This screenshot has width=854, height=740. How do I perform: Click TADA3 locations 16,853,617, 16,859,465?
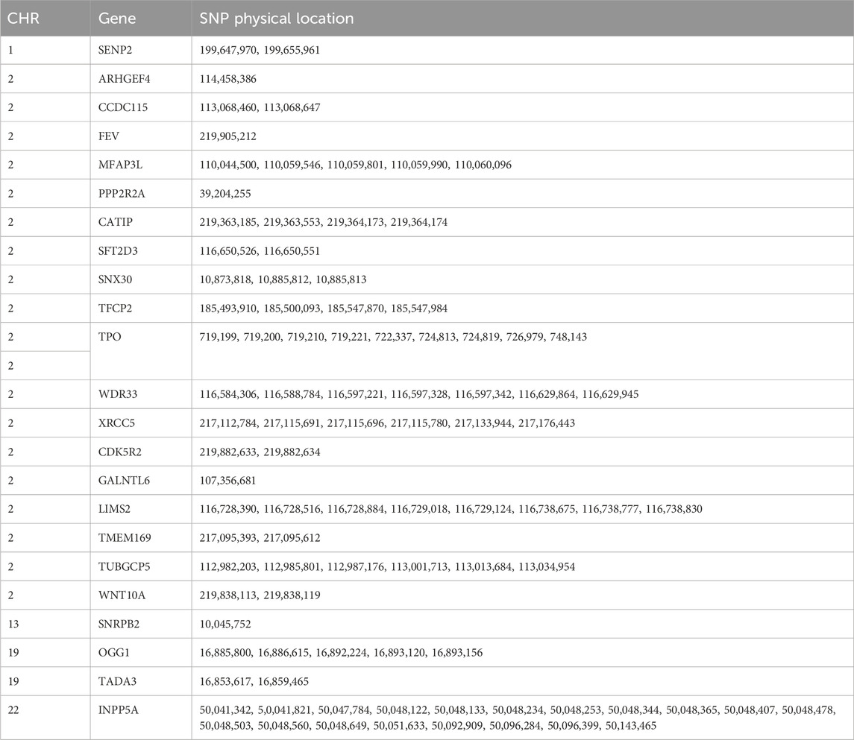254,682
